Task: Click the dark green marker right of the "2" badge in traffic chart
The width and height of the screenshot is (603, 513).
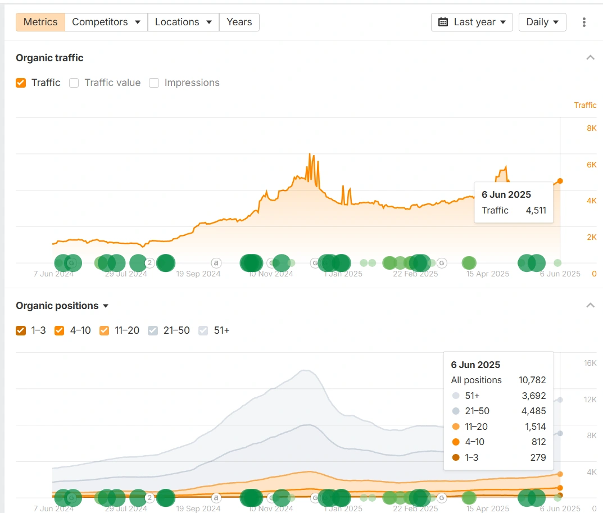Action: (x=166, y=263)
